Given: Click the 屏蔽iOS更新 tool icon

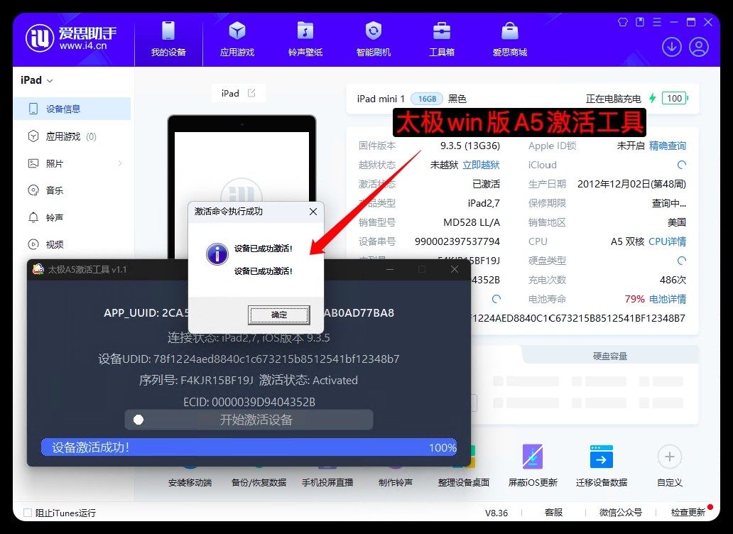Looking at the screenshot, I should [x=533, y=457].
